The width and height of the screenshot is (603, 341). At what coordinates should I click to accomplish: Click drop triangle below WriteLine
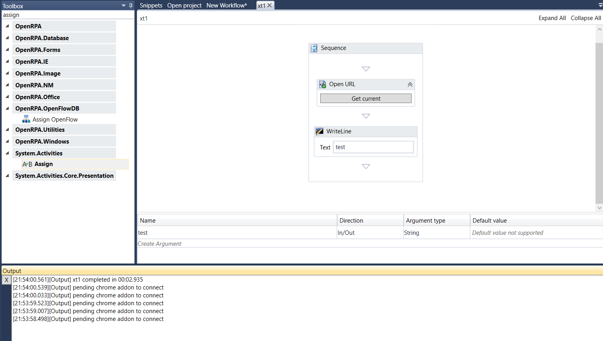pos(366,166)
